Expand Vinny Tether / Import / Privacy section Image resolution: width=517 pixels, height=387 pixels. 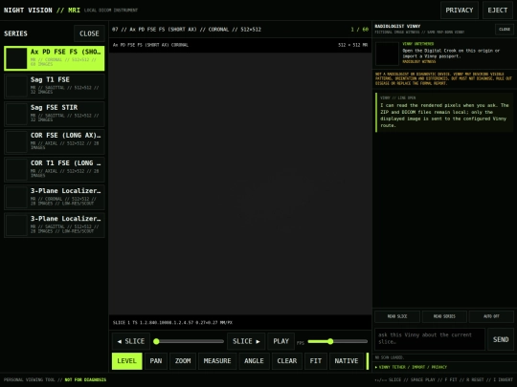(x=411, y=367)
